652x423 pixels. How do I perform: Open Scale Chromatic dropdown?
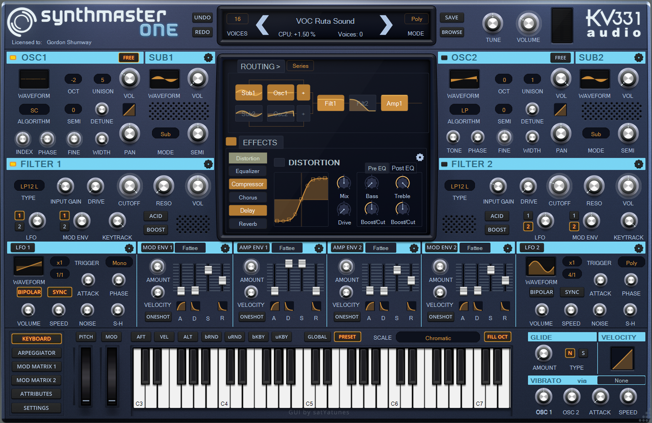438,338
